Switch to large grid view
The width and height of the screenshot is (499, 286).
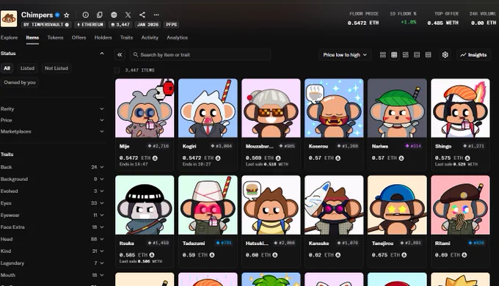pyautogui.click(x=383, y=55)
